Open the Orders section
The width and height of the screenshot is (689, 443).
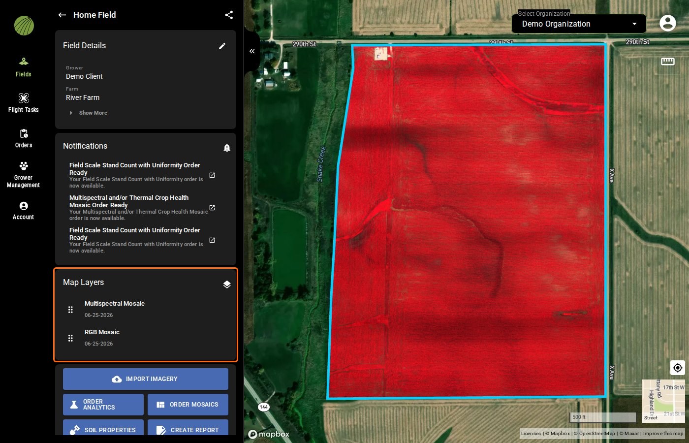24,138
